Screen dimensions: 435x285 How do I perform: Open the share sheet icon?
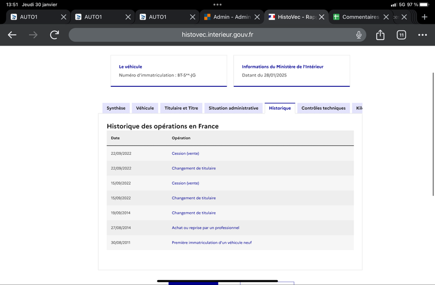coord(380,35)
